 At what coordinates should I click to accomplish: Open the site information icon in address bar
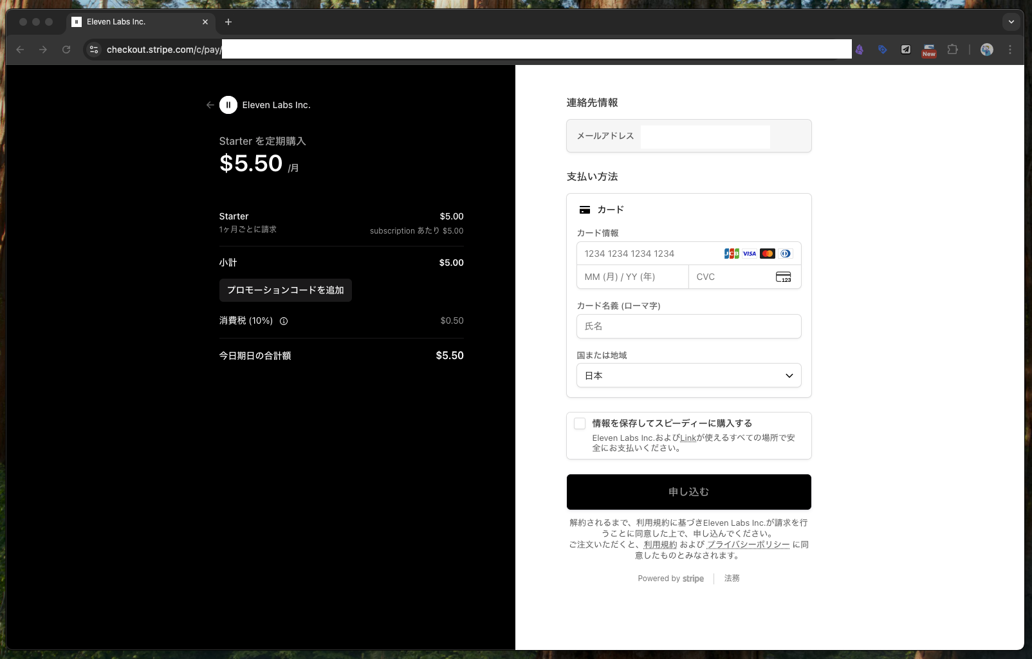94,50
